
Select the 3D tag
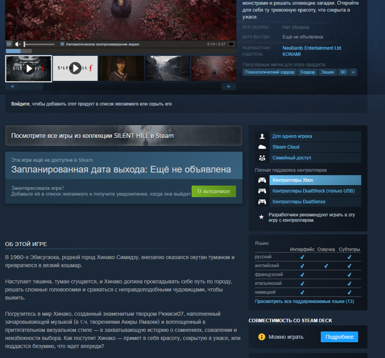(343, 72)
